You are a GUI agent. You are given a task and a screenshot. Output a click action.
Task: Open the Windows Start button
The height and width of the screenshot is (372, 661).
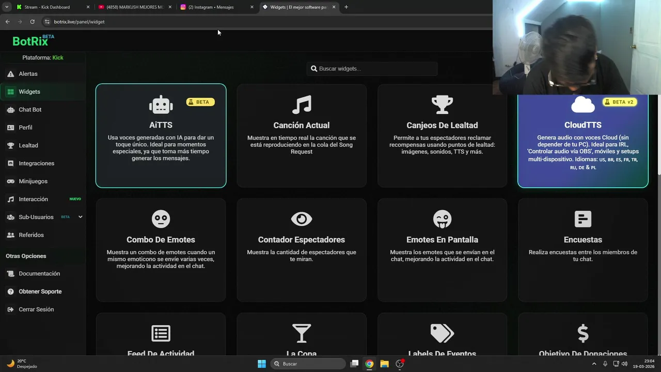click(x=262, y=364)
